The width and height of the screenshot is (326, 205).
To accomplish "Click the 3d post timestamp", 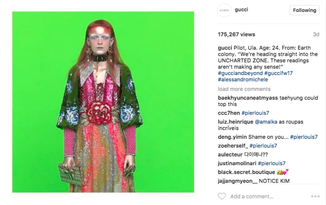I will [x=316, y=34].
